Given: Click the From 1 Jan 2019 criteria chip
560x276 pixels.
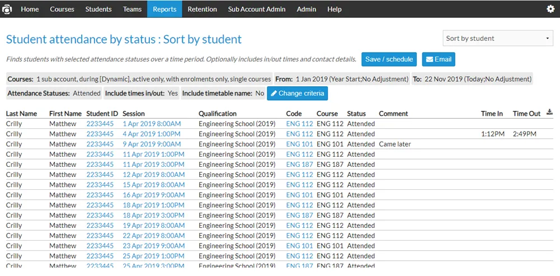Looking at the screenshot, I should pos(342,79).
